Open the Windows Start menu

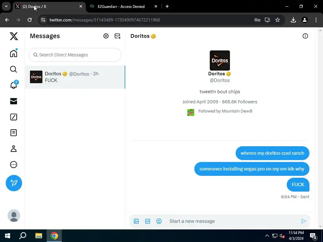tap(8, 236)
